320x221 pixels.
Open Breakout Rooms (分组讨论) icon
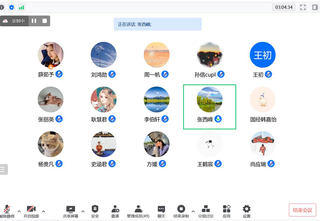pos(206,209)
